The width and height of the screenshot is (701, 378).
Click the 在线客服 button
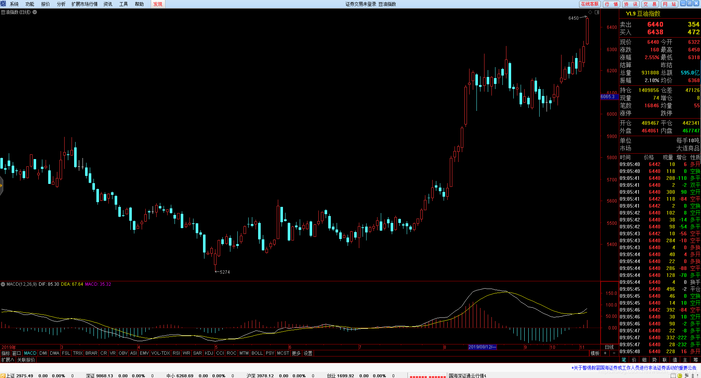590,4
